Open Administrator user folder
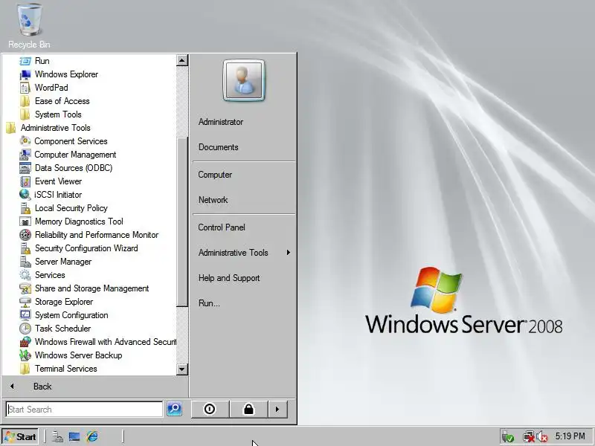Image resolution: width=595 pixels, height=446 pixels. tap(220, 122)
